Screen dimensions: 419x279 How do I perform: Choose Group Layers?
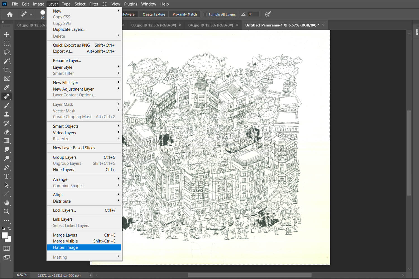click(84, 157)
